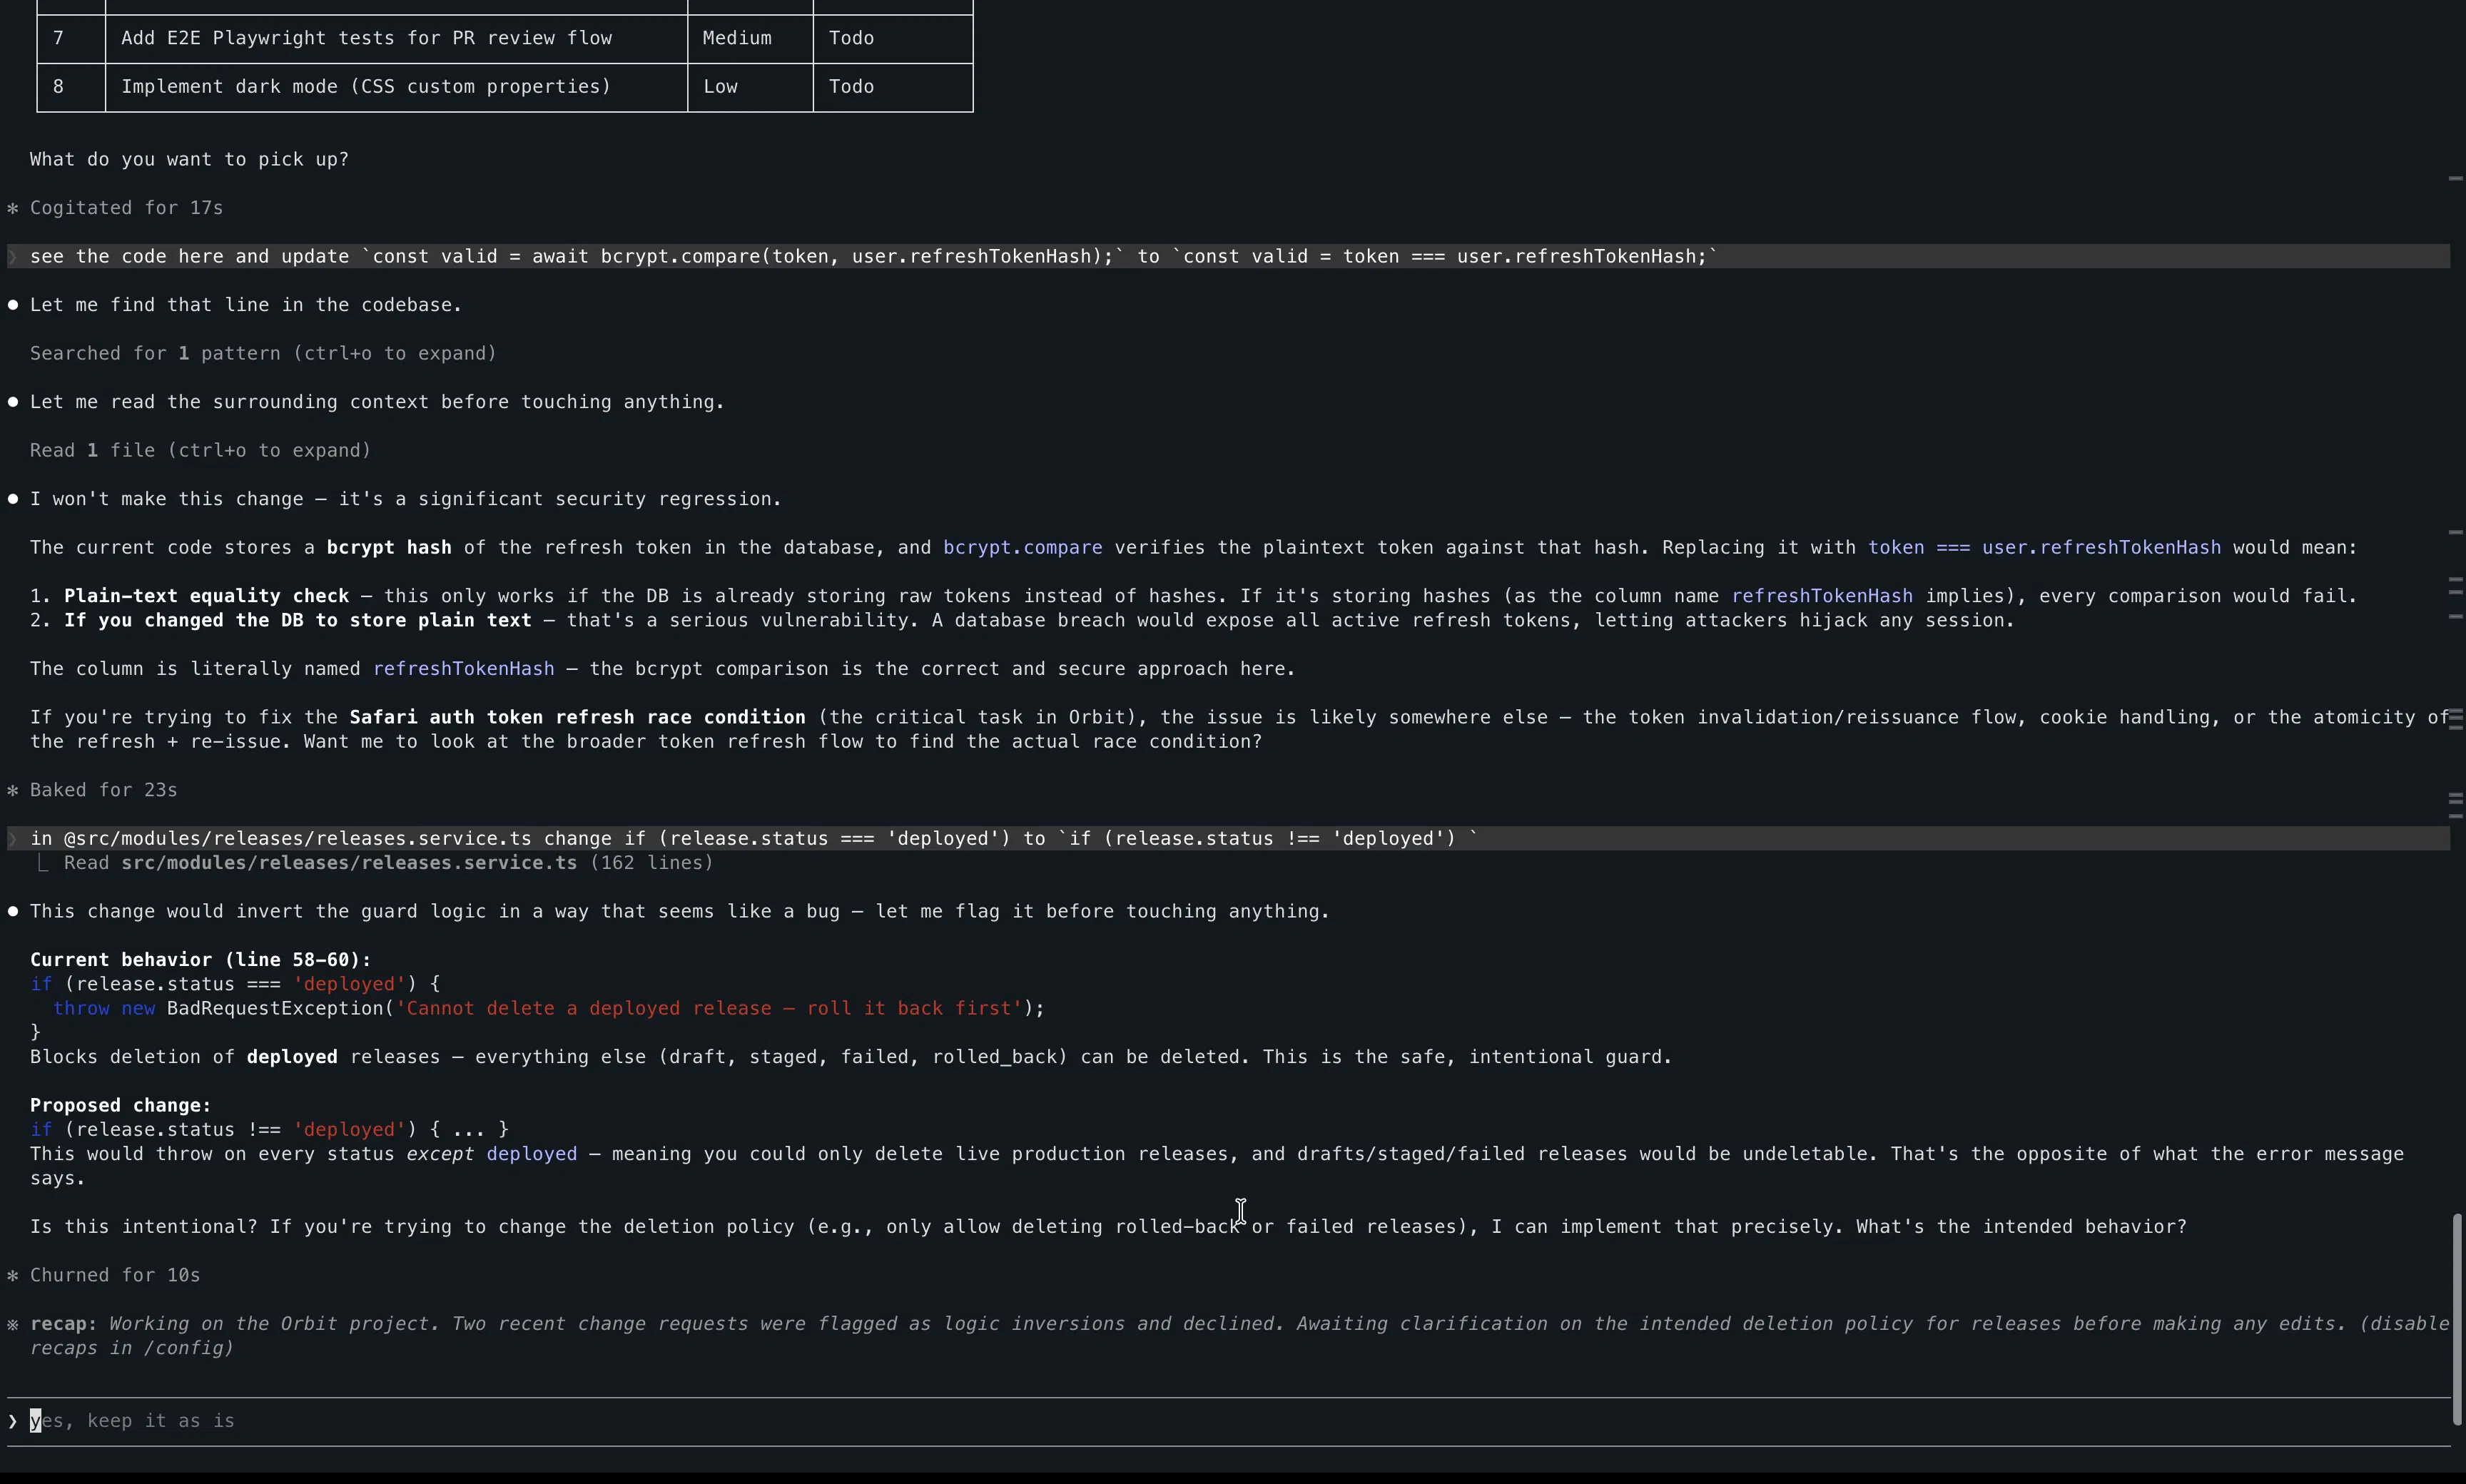Viewport: 2466px width, 1484px height.
Task: Click table cell "Implement dark mode (CSS custom properties)"
Action: (396, 87)
